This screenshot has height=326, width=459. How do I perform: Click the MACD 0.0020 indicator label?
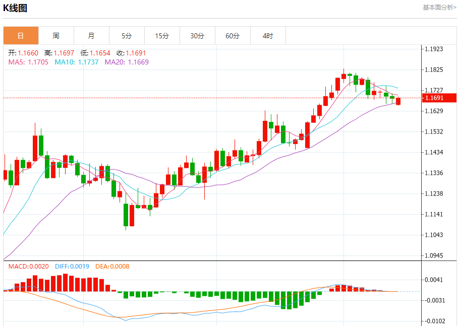point(28,267)
